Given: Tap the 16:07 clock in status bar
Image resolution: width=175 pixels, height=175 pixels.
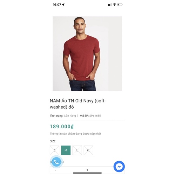Looking at the screenshot, I should 57,5.
